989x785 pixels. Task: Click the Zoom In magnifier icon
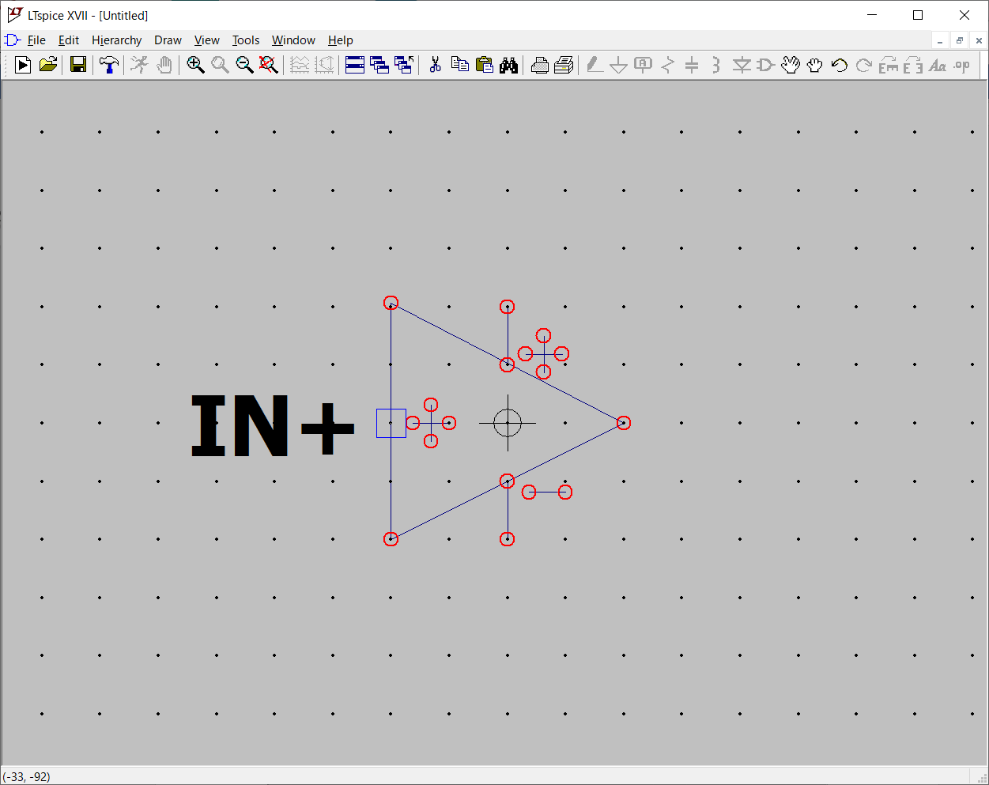195,65
